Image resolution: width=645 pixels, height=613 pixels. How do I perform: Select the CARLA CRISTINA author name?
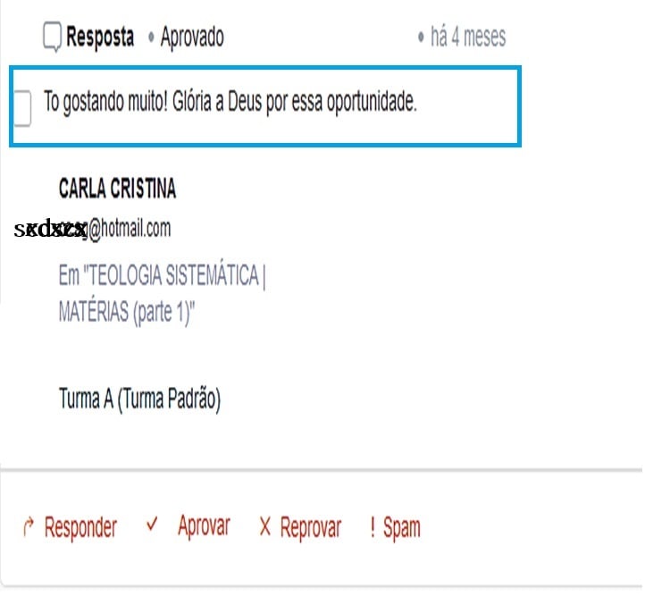(117, 189)
